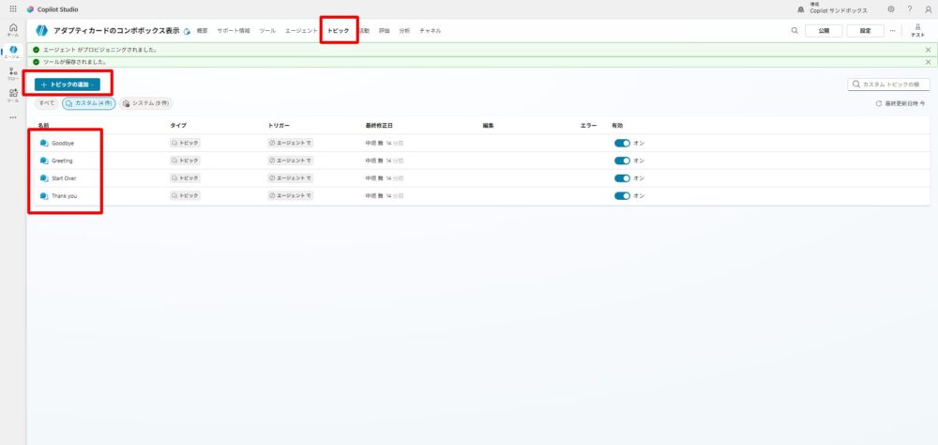938x445 pixels.
Task: Click the search magnifier icon beside 公開
Action: coord(794,30)
